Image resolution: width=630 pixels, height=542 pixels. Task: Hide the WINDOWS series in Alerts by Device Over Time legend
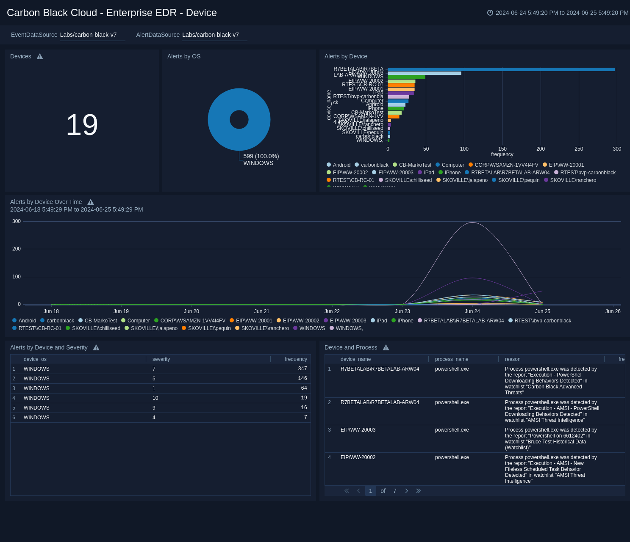pyautogui.click(x=313, y=328)
